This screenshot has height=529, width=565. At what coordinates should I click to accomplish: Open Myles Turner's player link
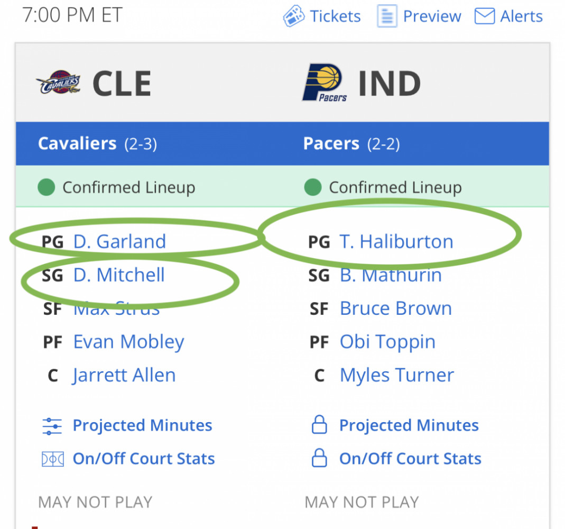[397, 376]
